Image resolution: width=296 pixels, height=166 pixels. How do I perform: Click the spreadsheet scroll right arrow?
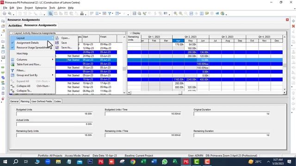[284, 93]
